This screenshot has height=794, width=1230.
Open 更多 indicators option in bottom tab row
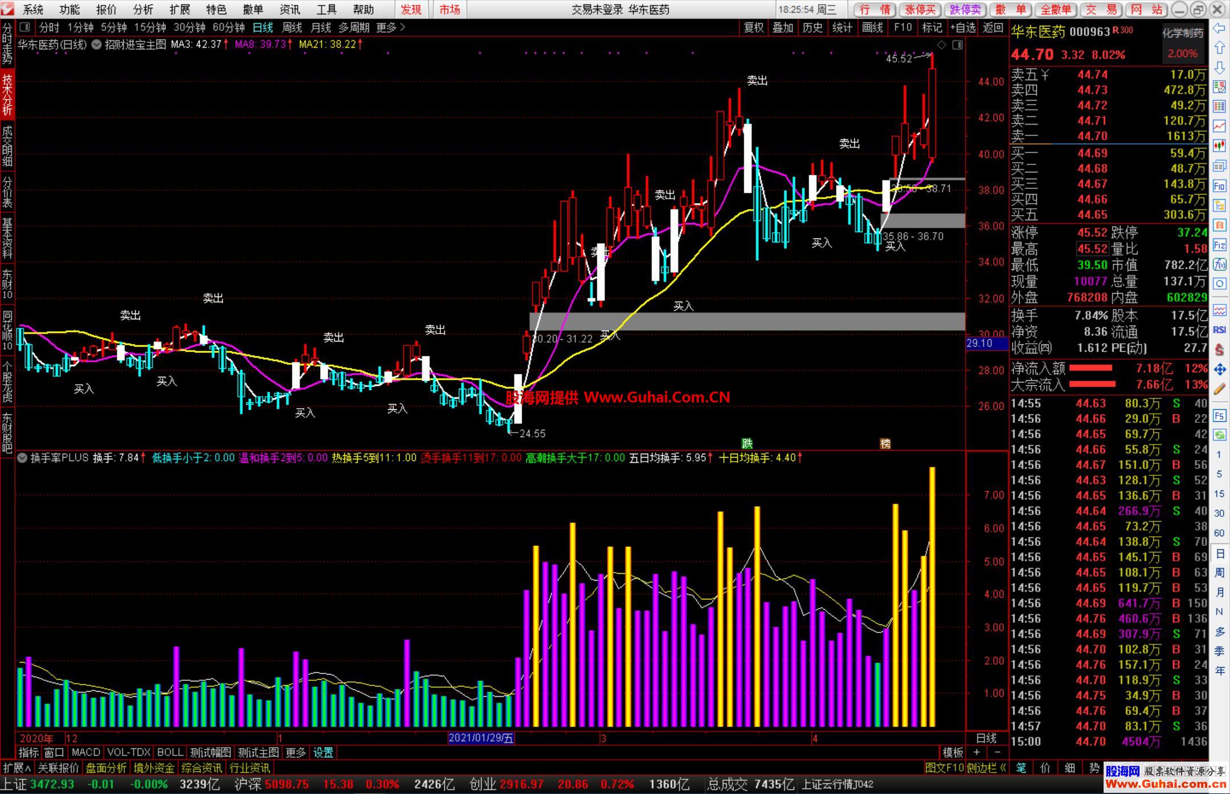coord(296,752)
